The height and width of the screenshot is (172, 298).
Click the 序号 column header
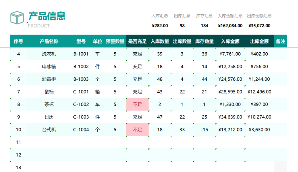tap(18, 41)
